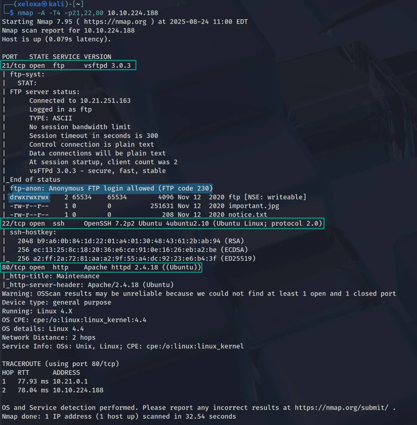This screenshot has width=417, height=425.
Task: Click the Kali prompt symbol between xeloxa and kali
Action: pyautogui.click(x=45, y=4)
